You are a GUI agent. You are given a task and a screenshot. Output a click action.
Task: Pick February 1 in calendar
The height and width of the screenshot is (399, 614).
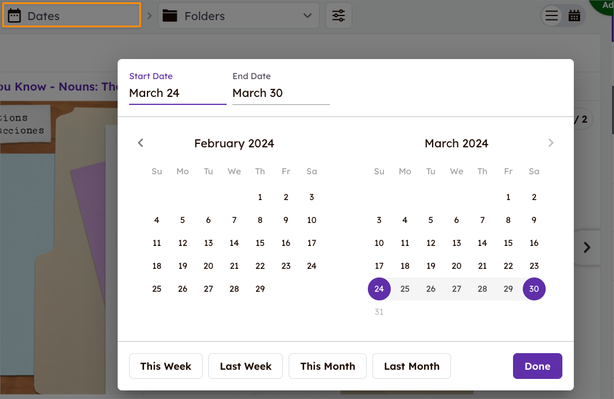pyautogui.click(x=260, y=197)
